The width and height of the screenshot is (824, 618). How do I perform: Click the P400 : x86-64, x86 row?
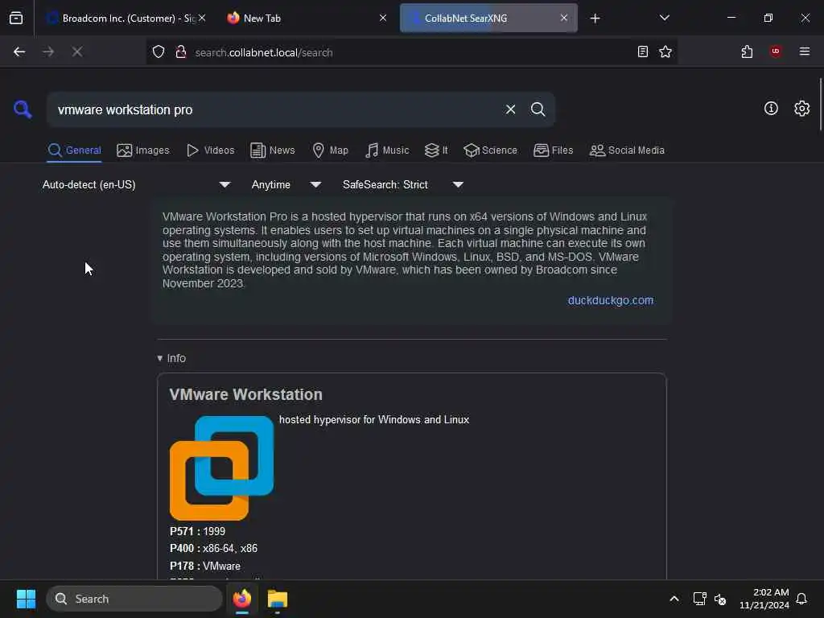(x=213, y=549)
